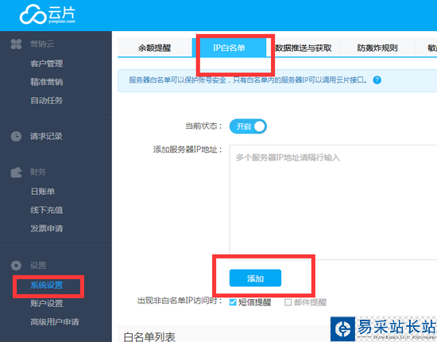Click into the server IP address textarea

333,202
